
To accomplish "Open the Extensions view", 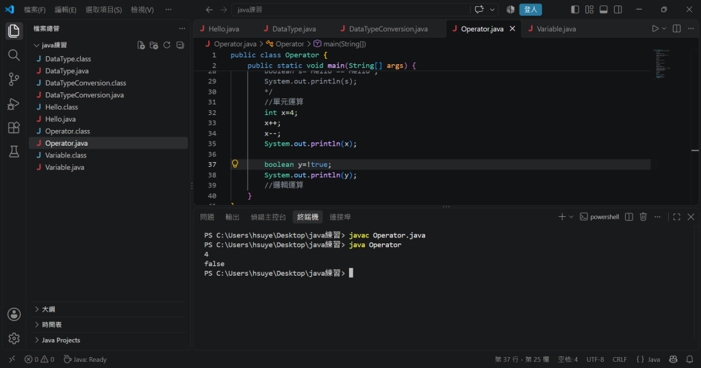I will 14,128.
